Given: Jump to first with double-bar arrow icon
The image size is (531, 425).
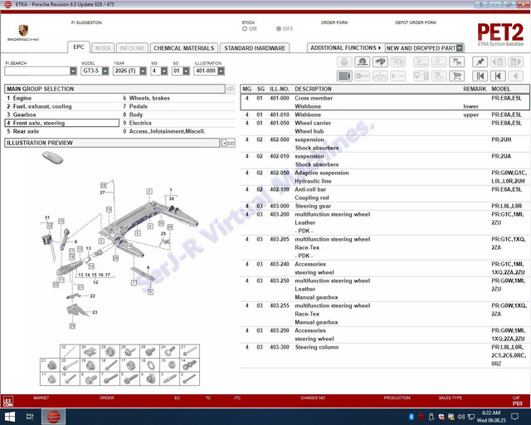Looking at the screenshot, I should 480,76.
